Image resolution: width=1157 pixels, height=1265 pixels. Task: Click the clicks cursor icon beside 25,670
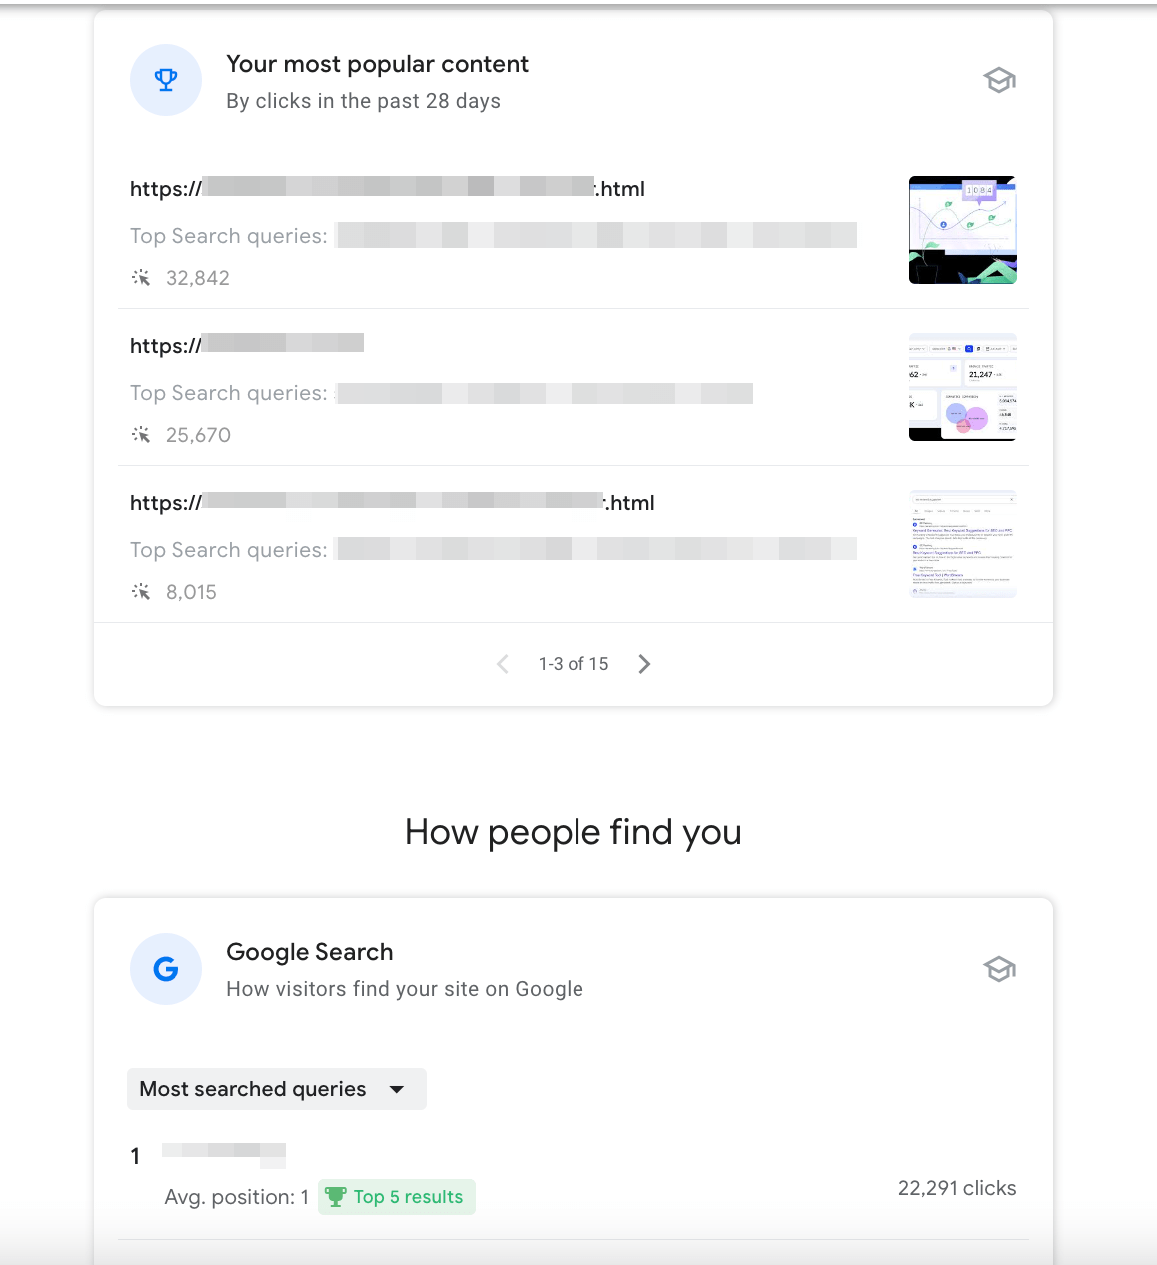(141, 434)
